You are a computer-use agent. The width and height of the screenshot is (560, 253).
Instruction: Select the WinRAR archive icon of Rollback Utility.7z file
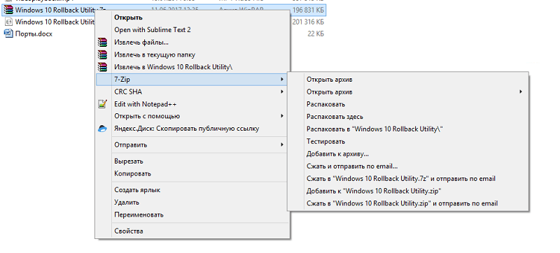(8, 10)
